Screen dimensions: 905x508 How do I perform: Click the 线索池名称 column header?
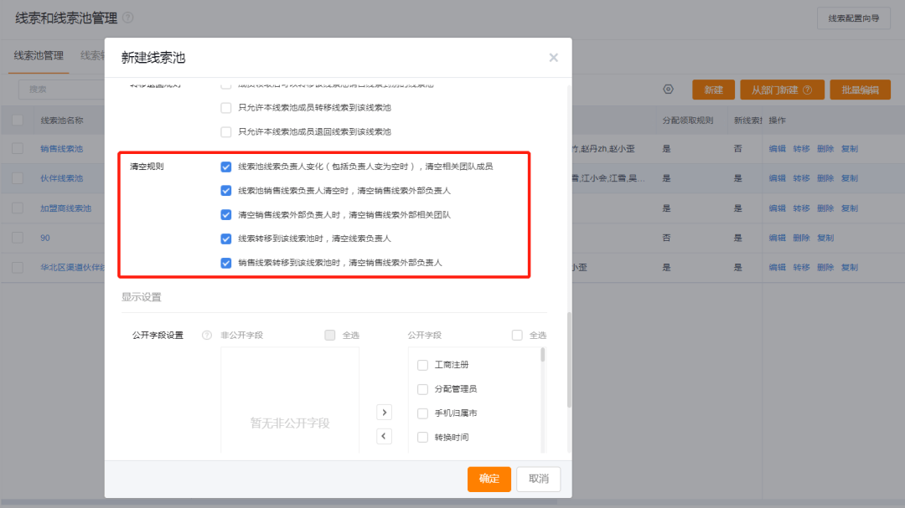coord(62,121)
